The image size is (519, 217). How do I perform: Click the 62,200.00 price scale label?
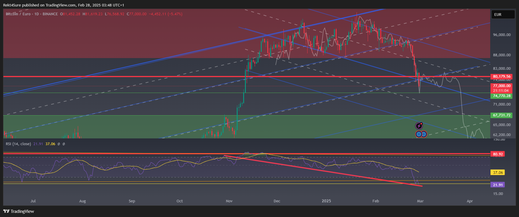click(x=502, y=135)
